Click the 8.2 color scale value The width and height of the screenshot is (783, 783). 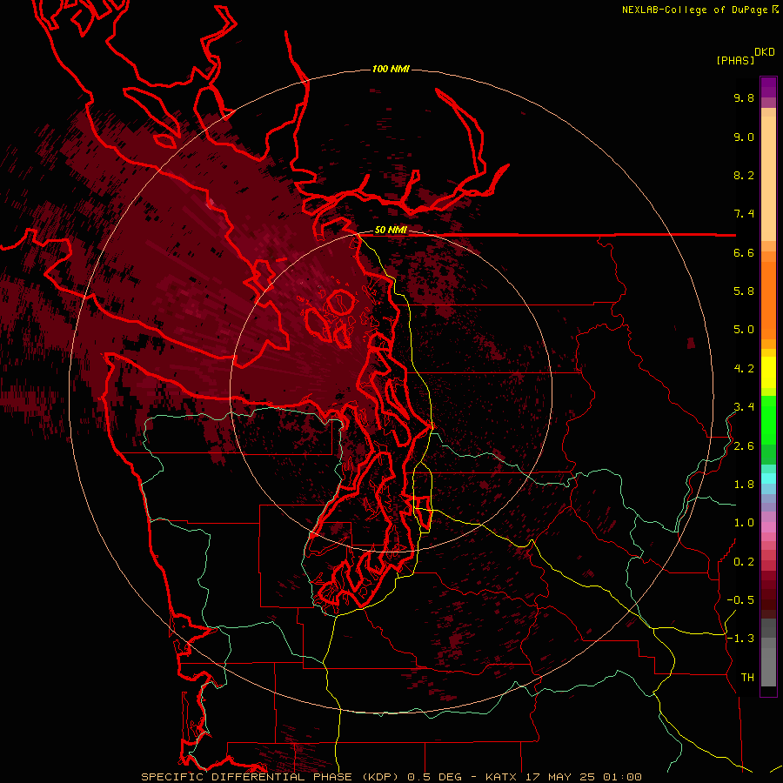(744, 175)
